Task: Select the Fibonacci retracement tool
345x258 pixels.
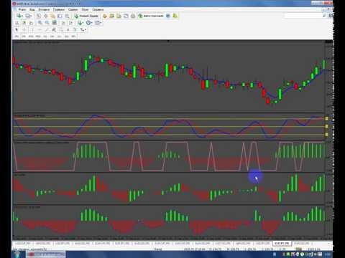Action: click(61, 29)
